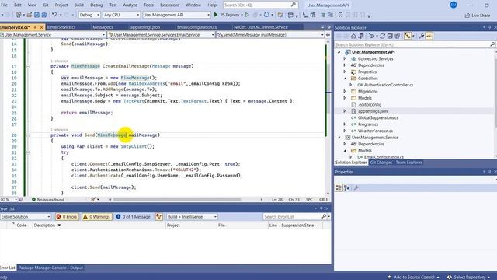Open the Any CPU platform dropdown

121,15
